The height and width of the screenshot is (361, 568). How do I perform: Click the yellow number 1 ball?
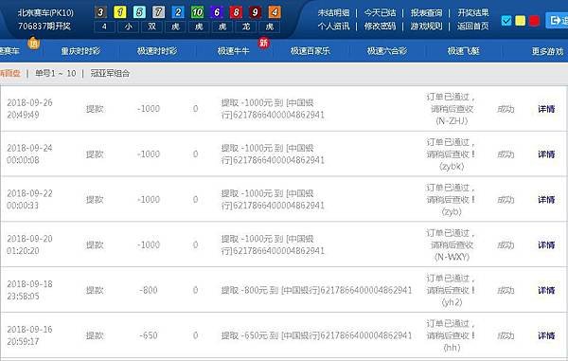click(120, 12)
